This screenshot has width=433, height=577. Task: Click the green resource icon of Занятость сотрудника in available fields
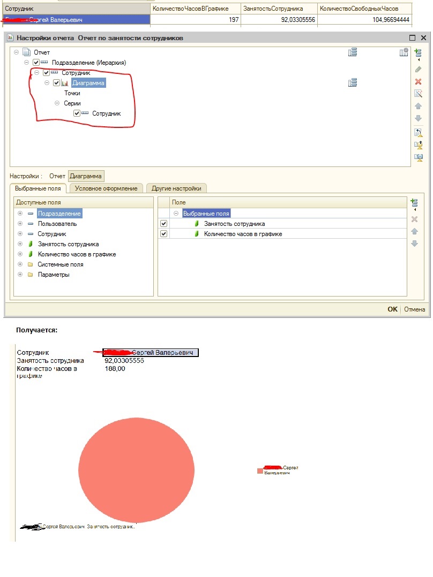click(31, 244)
